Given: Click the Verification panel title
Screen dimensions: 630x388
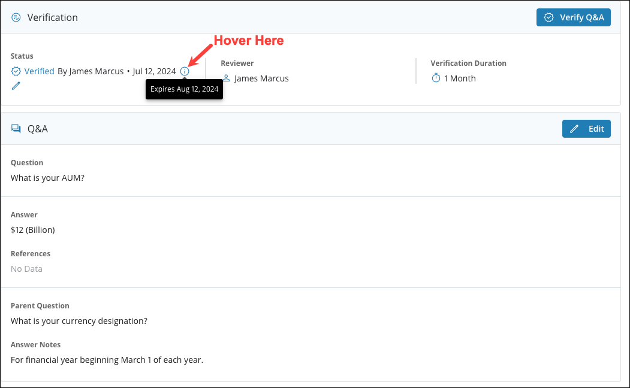Looking at the screenshot, I should point(53,17).
